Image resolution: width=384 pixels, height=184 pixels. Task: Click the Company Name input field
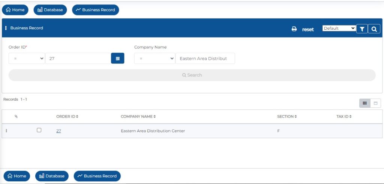click(x=205, y=58)
